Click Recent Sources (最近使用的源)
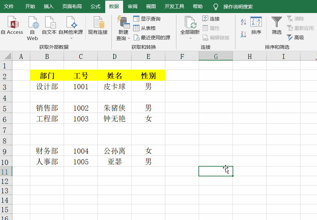The image size is (317, 220). click(x=152, y=37)
